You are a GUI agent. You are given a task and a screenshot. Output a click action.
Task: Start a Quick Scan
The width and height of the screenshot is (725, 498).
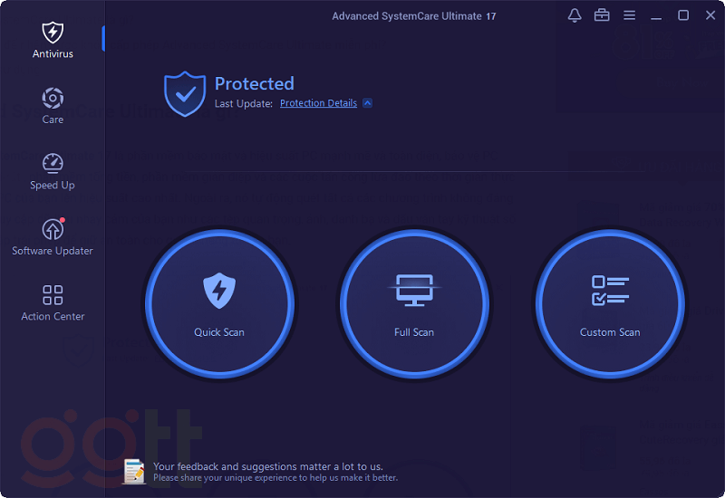click(219, 304)
